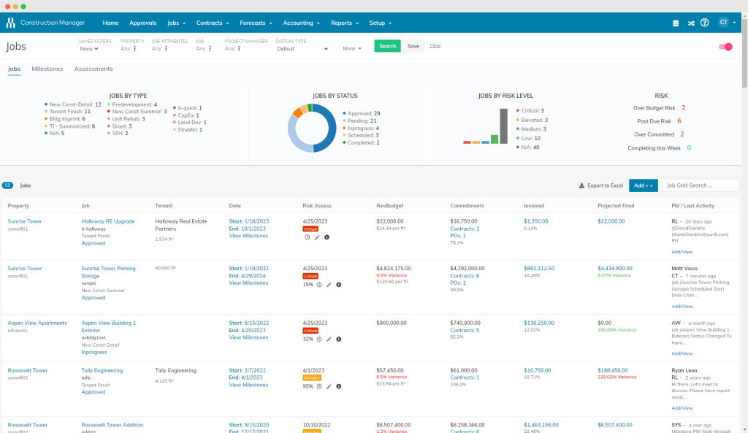
Task: Click in the Job Grid Search field
Action: (701, 185)
